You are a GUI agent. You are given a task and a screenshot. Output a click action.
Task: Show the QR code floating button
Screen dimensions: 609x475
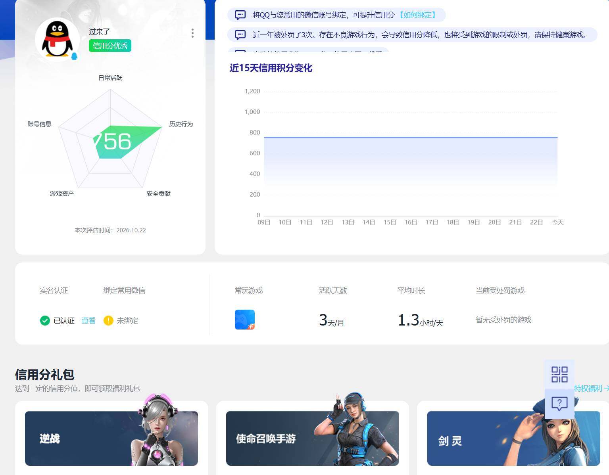(x=559, y=374)
